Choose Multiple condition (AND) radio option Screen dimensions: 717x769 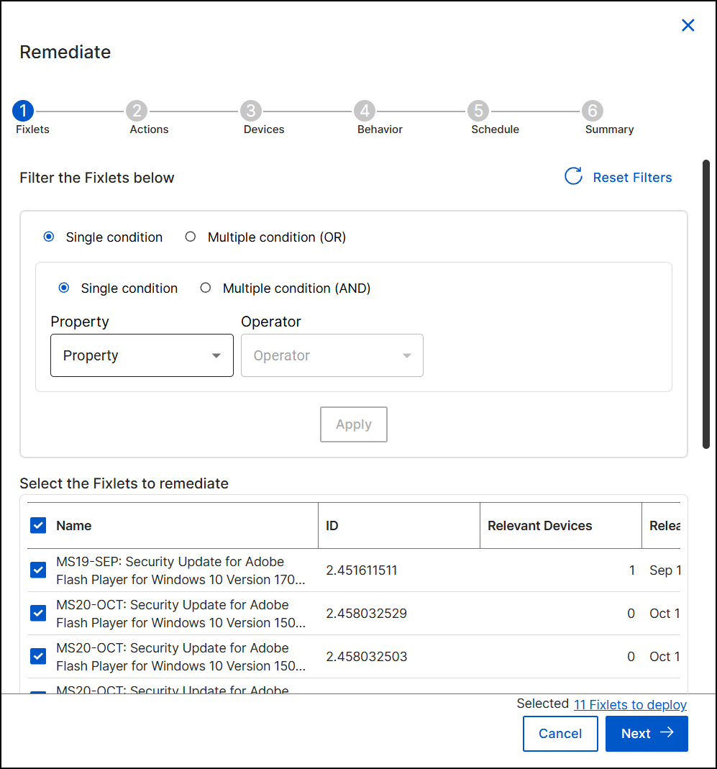[206, 288]
